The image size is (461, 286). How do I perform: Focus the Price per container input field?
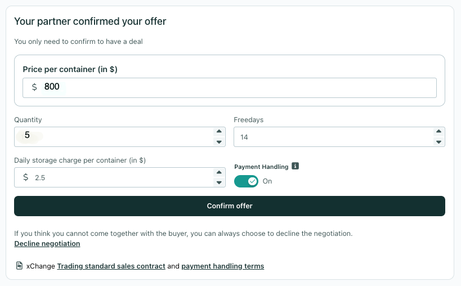[x=230, y=88]
